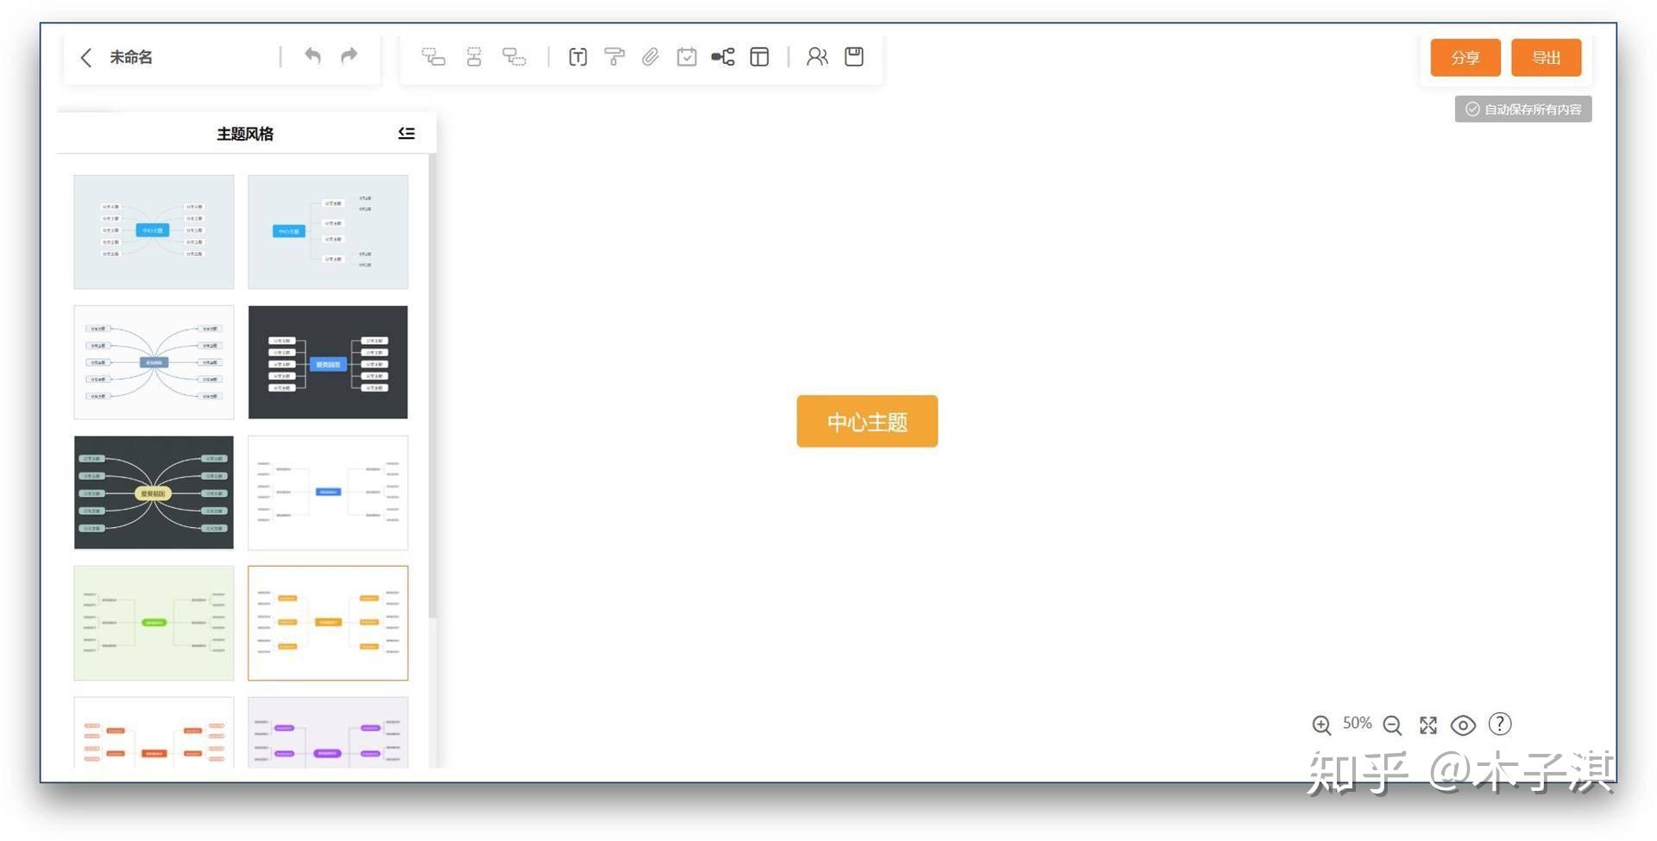Choose the light blue right-tree theme
1657x841 pixels.
coord(328,232)
